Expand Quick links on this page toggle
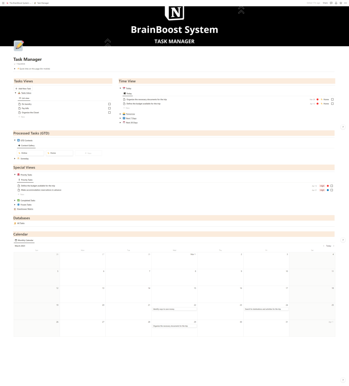 pyautogui.click(x=15, y=69)
